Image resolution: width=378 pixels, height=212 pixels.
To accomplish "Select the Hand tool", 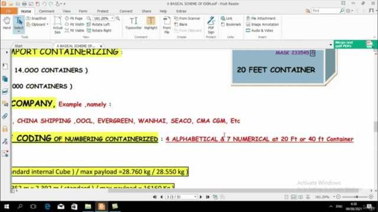I will tap(6, 23).
